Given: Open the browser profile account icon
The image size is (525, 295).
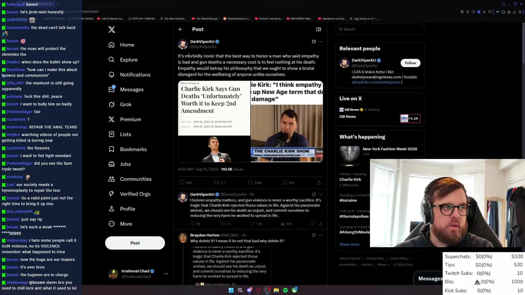Looking at the screenshot, I should (509, 12).
